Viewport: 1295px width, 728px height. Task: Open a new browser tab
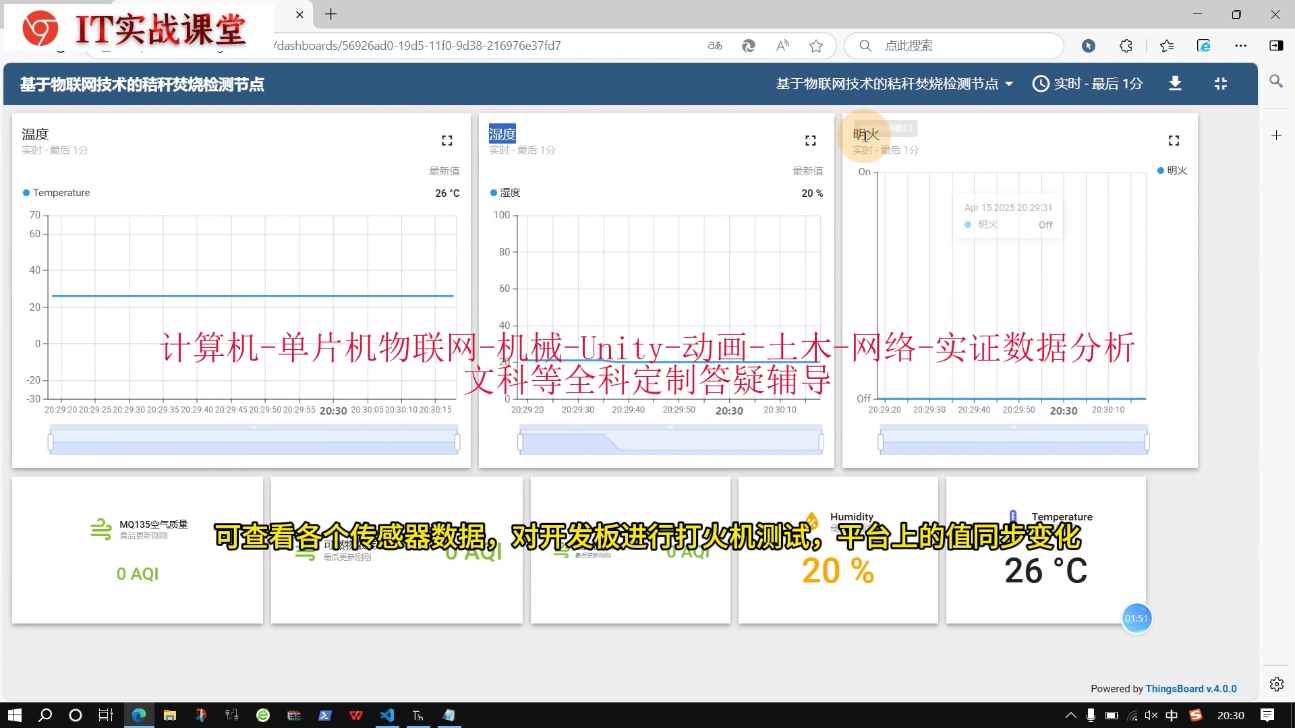tap(330, 14)
